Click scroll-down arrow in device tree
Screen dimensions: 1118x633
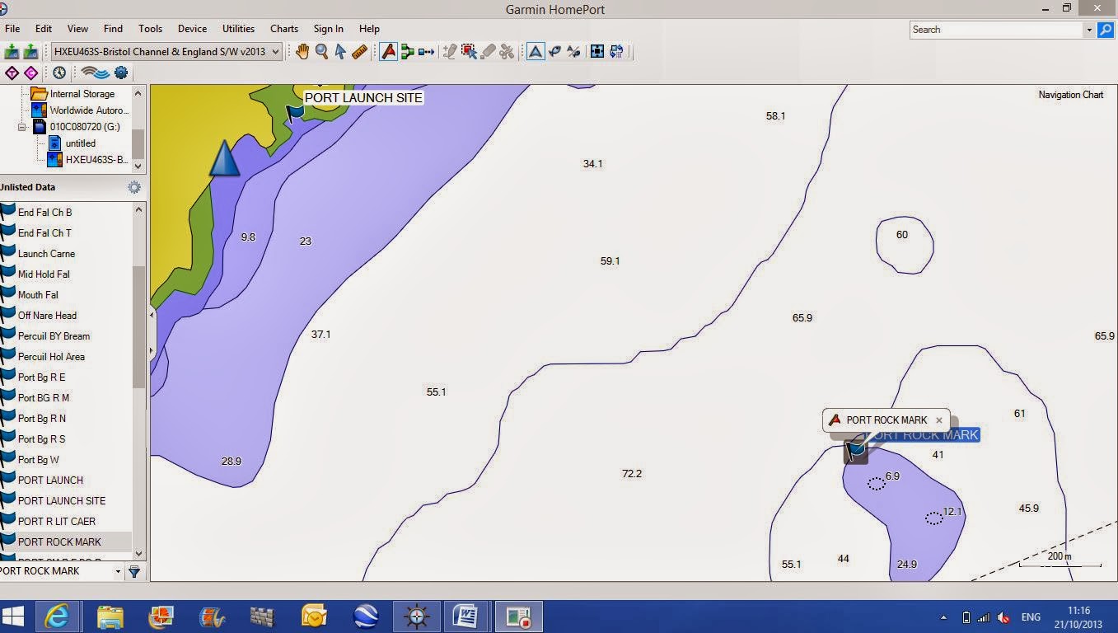click(138, 166)
